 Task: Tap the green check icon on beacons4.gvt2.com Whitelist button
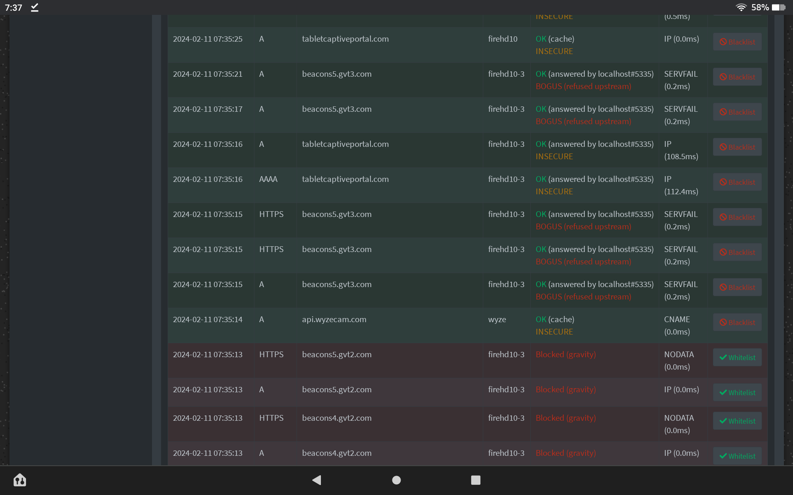pyautogui.click(x=722, y=456)
